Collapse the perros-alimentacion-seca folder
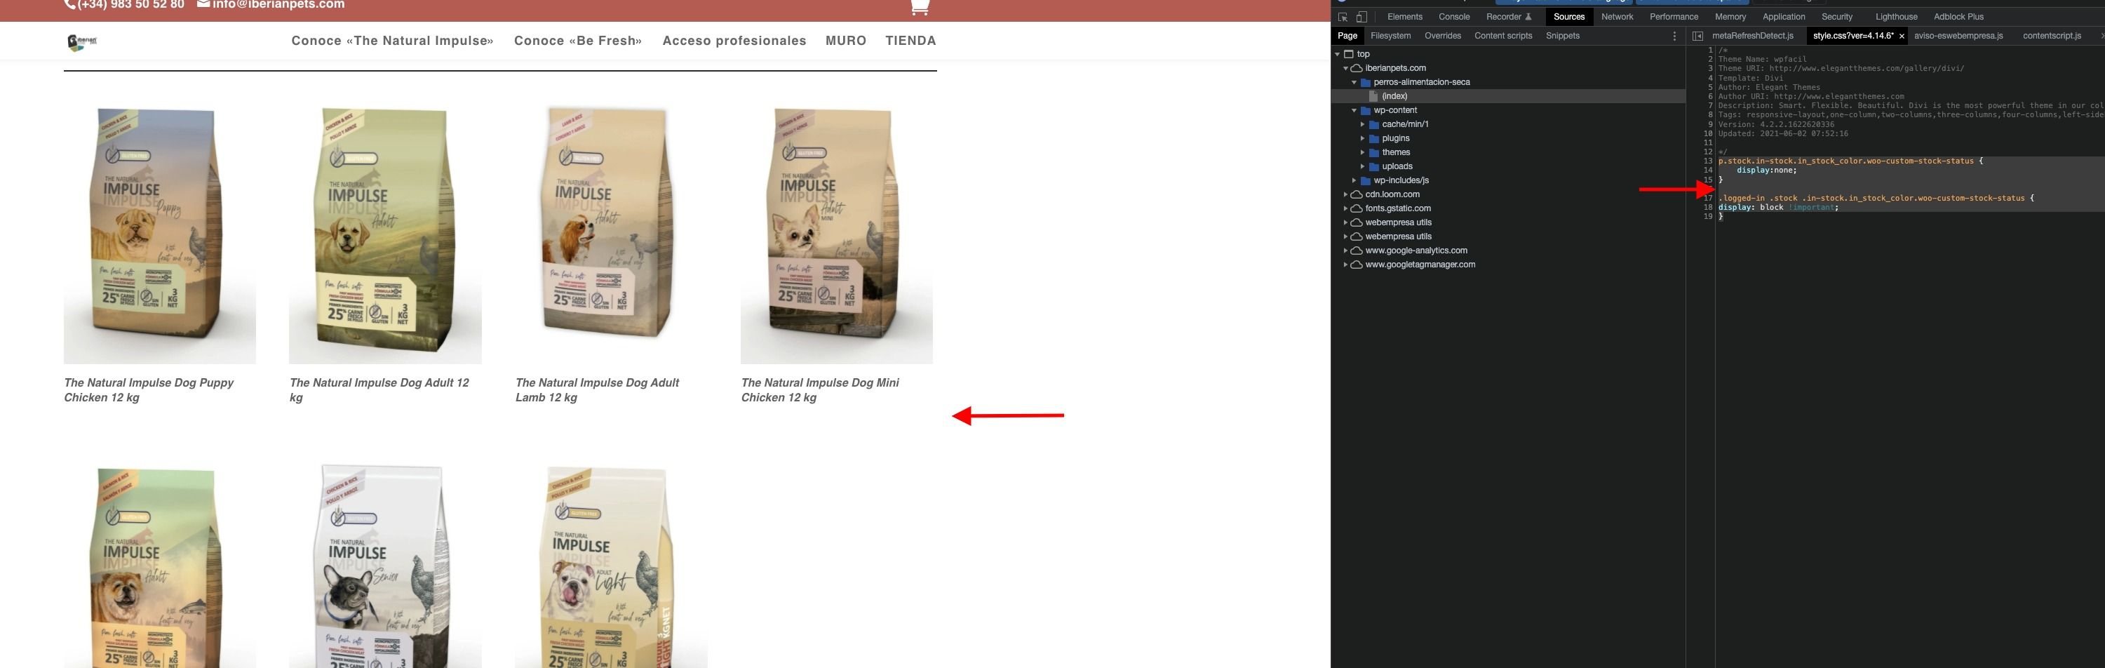 tap(1354, 82)
